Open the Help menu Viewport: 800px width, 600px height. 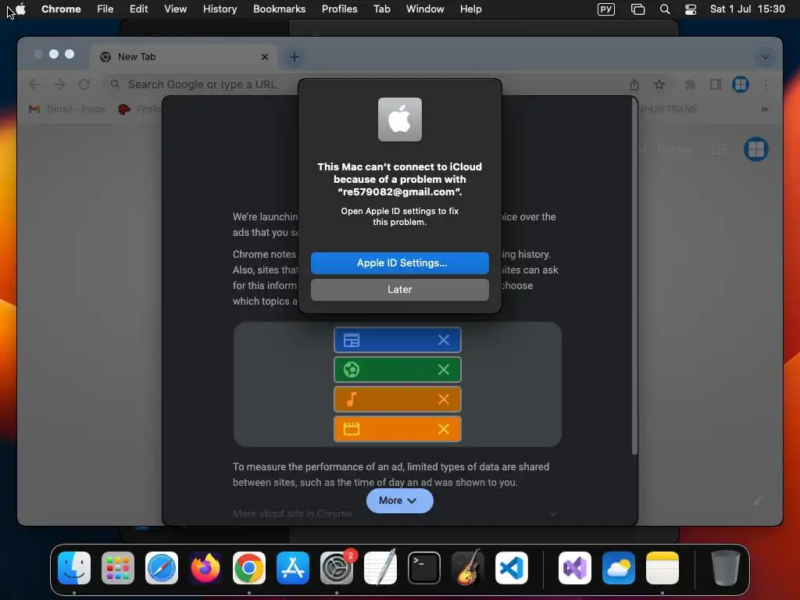click(470, 9)
